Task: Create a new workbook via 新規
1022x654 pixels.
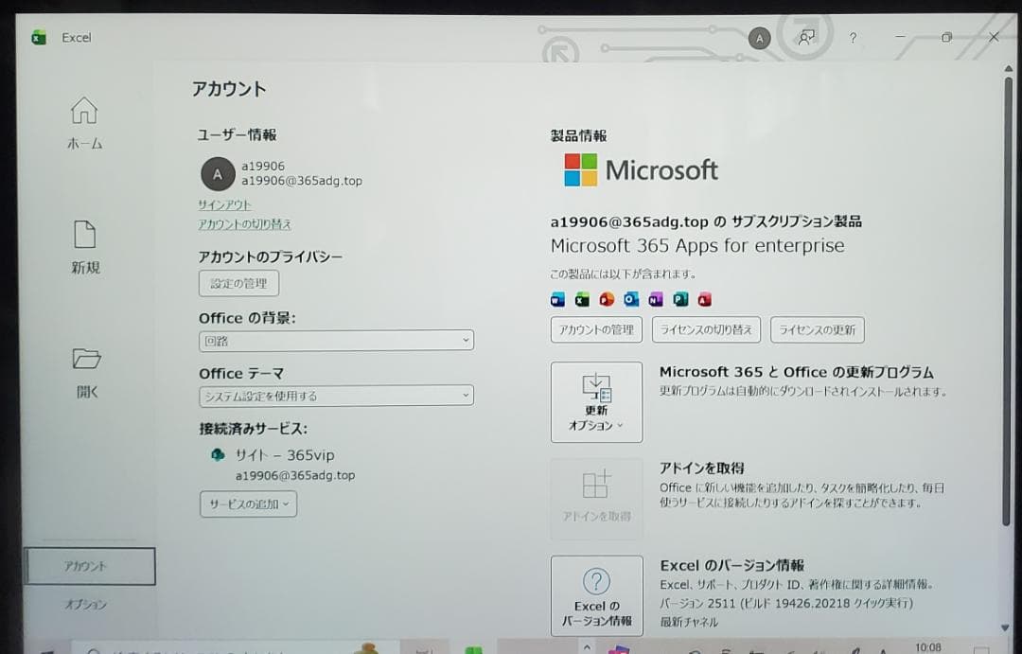Action: click(x=85, y=247)
